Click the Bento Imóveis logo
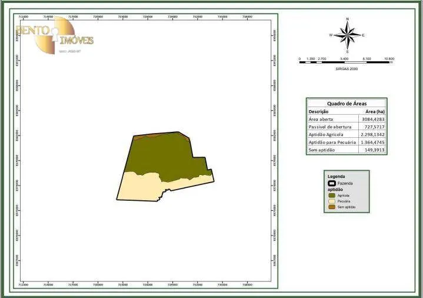Screen dimensions: 423x298 pyautogui.click(x=55, y=35)
